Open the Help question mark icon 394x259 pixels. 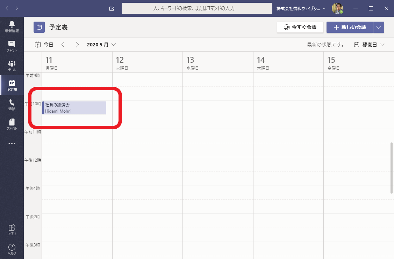(12, 249)
